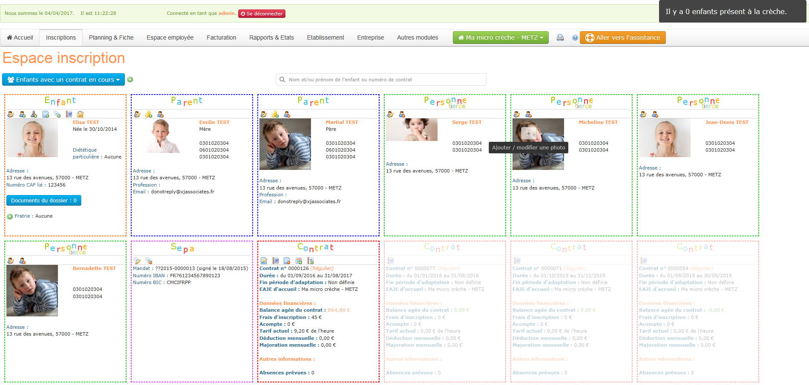Click the delete mandate icon in Sepa card

tap(149, 261)
